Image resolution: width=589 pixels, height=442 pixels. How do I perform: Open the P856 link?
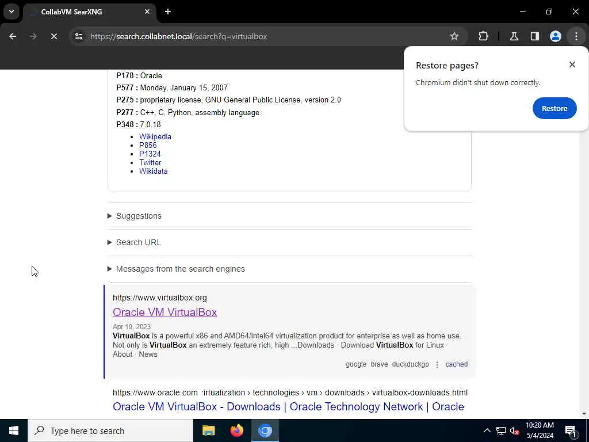click(x=148, y=146)
